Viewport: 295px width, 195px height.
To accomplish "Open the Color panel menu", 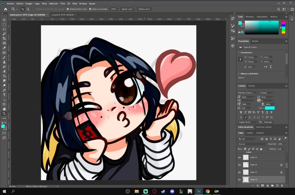I will [286, 17].
